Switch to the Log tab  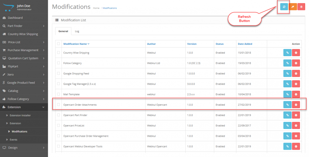(77, 31)
